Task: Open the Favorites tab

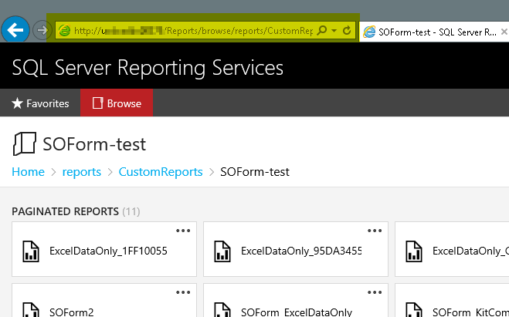Action: [40, 103]
